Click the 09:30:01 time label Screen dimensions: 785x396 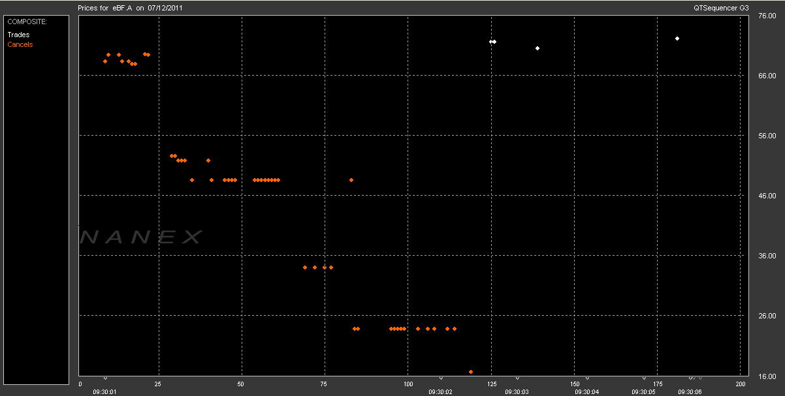104,391
